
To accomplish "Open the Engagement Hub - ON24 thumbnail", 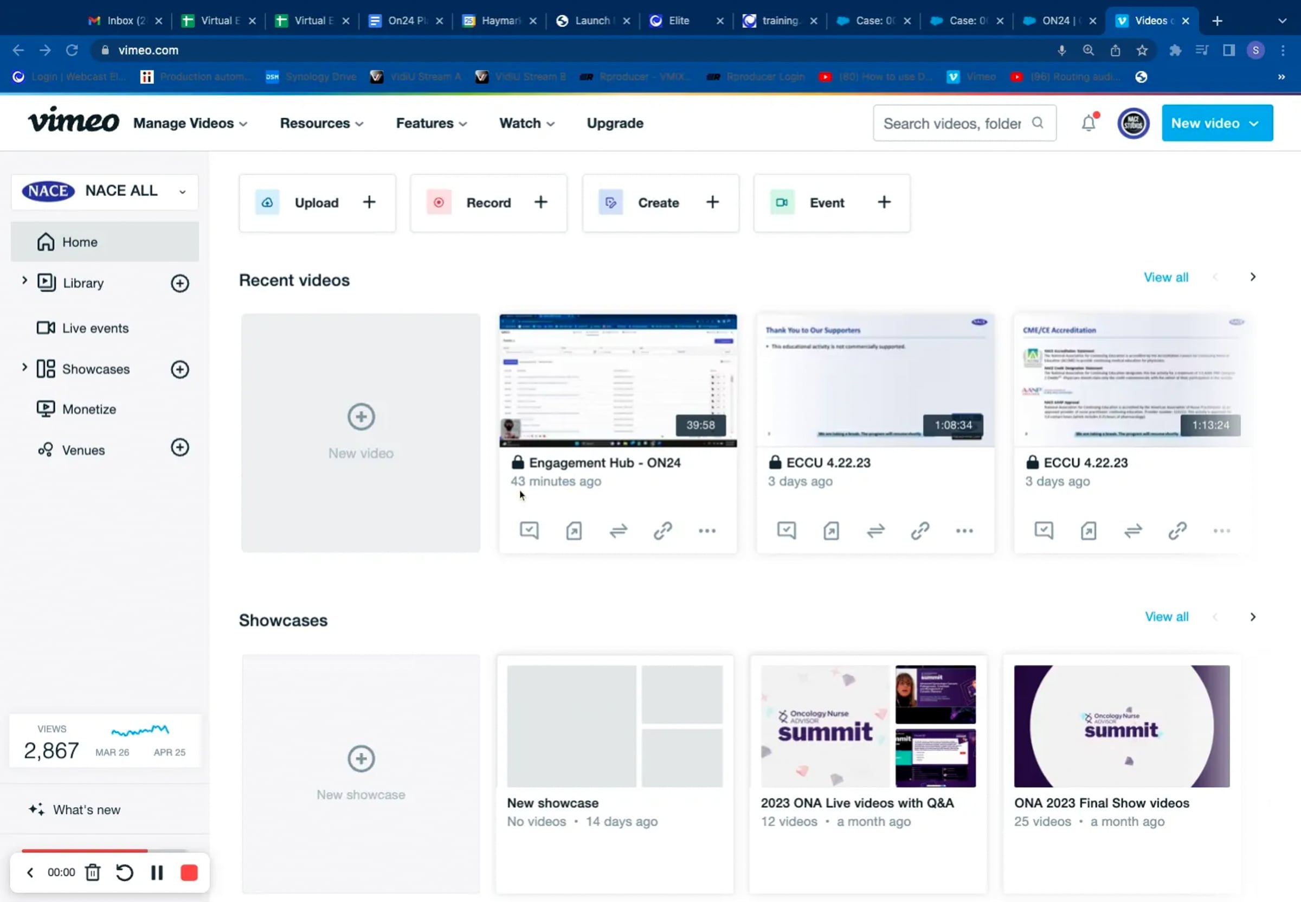I will pyautogui.click(x=618, y=380).
